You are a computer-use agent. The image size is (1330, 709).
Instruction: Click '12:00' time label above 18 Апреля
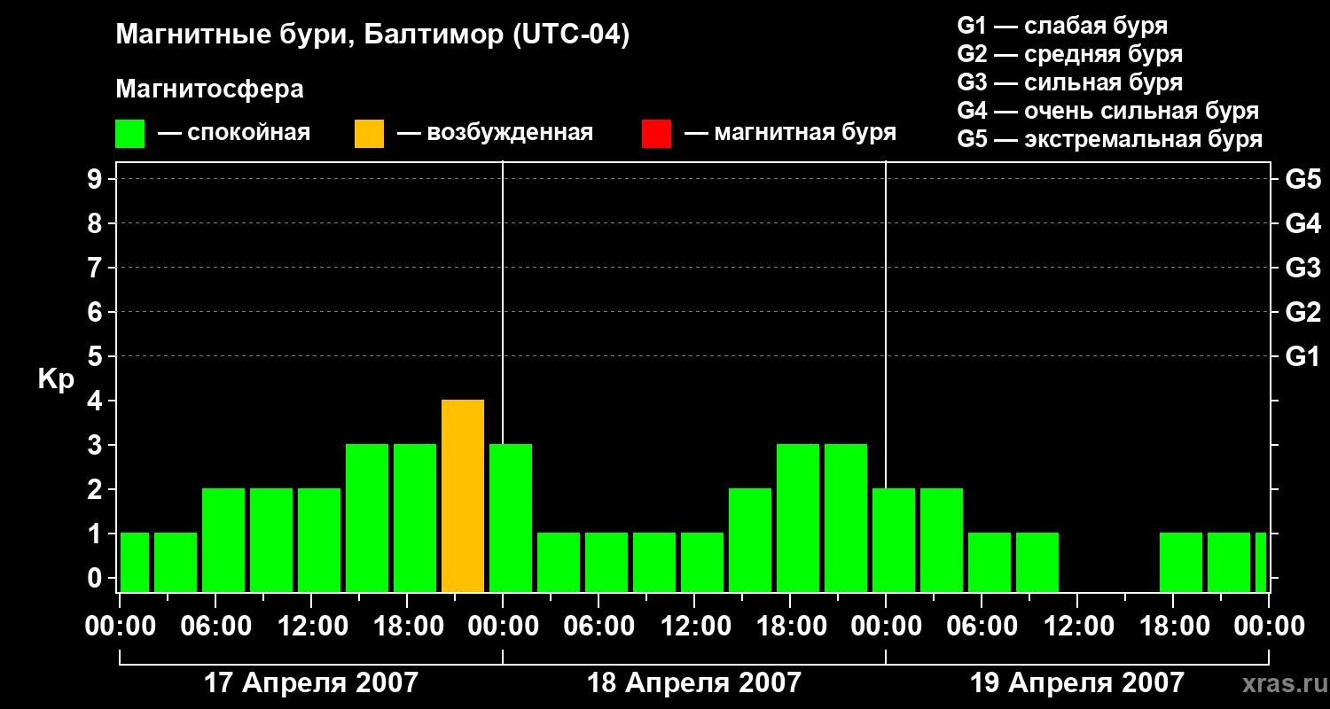point(694,627)
